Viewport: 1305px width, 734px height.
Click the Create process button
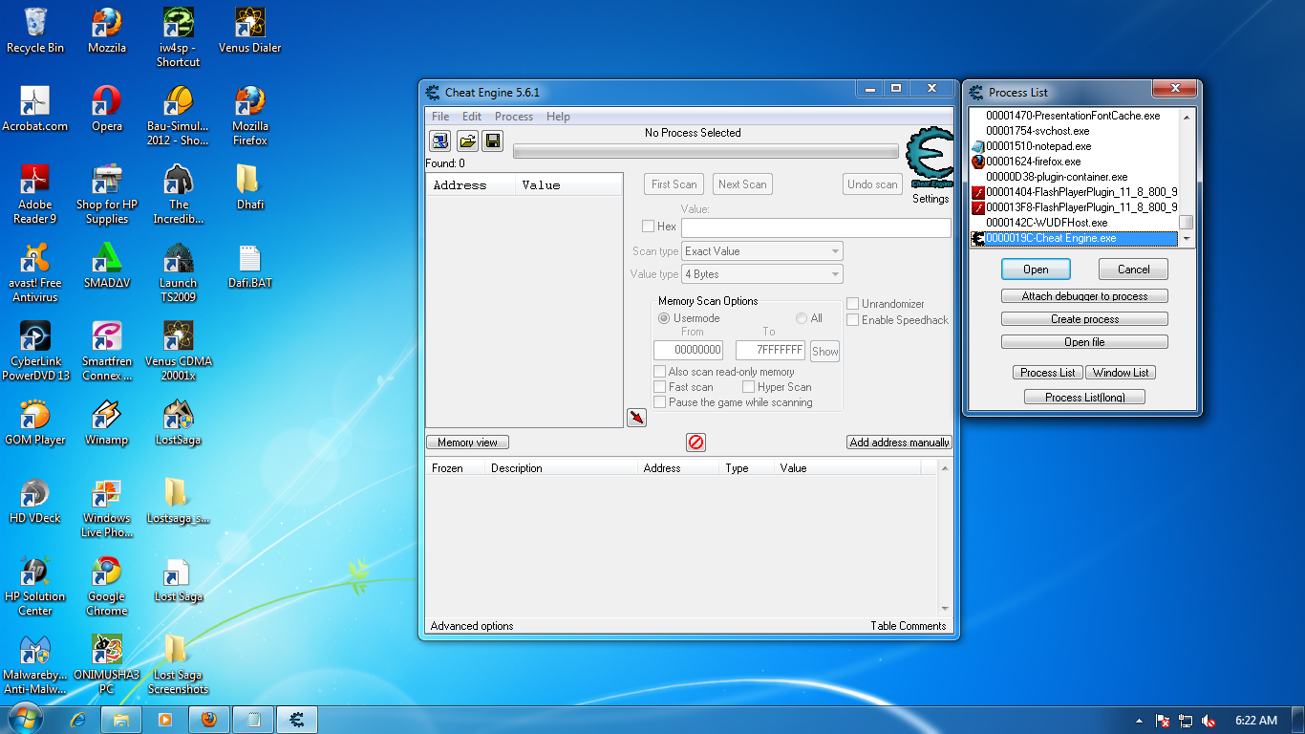[x=1084, y=319]
